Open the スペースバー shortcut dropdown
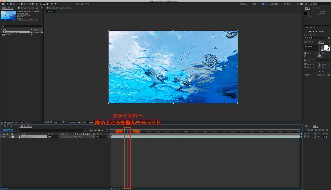Viewport: 331px width, 190px height. [315, 38]
